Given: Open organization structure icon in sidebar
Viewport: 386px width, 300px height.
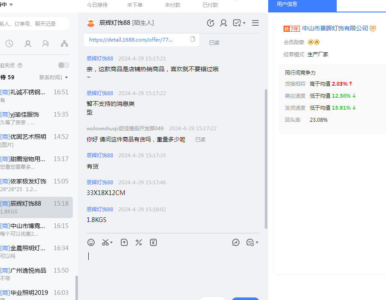Looking at the screenshot, I should click(64, 43).
